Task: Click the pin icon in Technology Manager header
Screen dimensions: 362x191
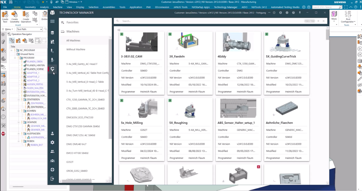Action: tap(300, 13)
